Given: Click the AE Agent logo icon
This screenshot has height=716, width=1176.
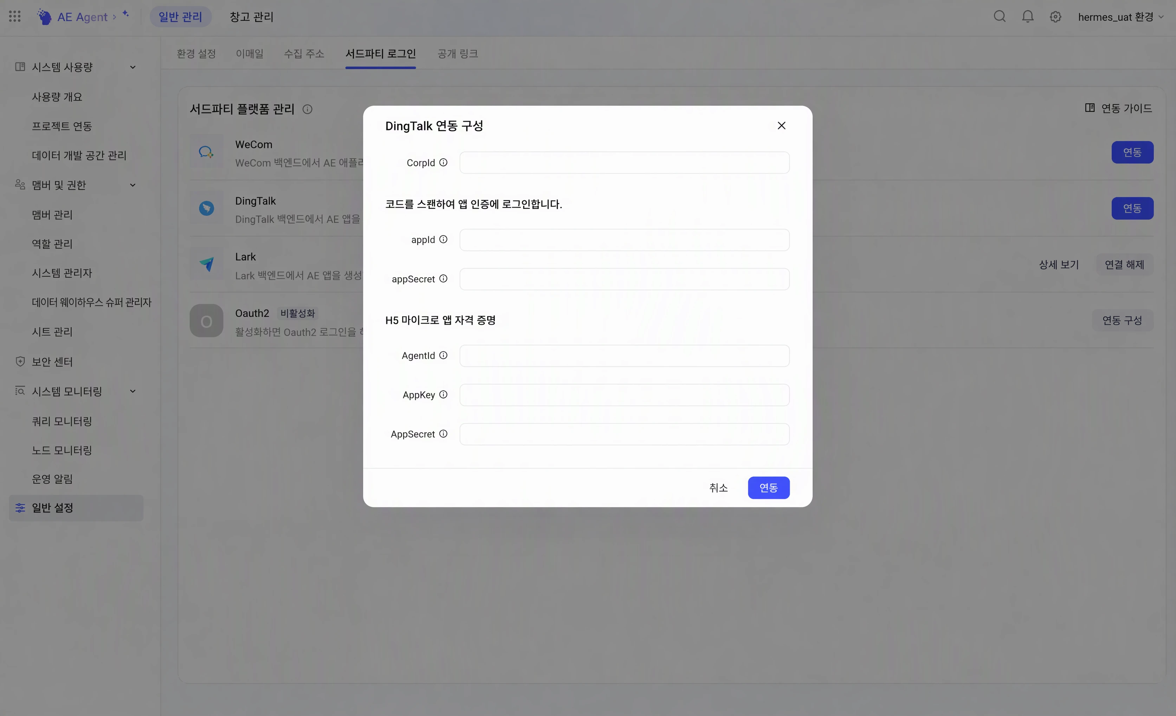Looking at the screenshot, I should tap(44, 17).
